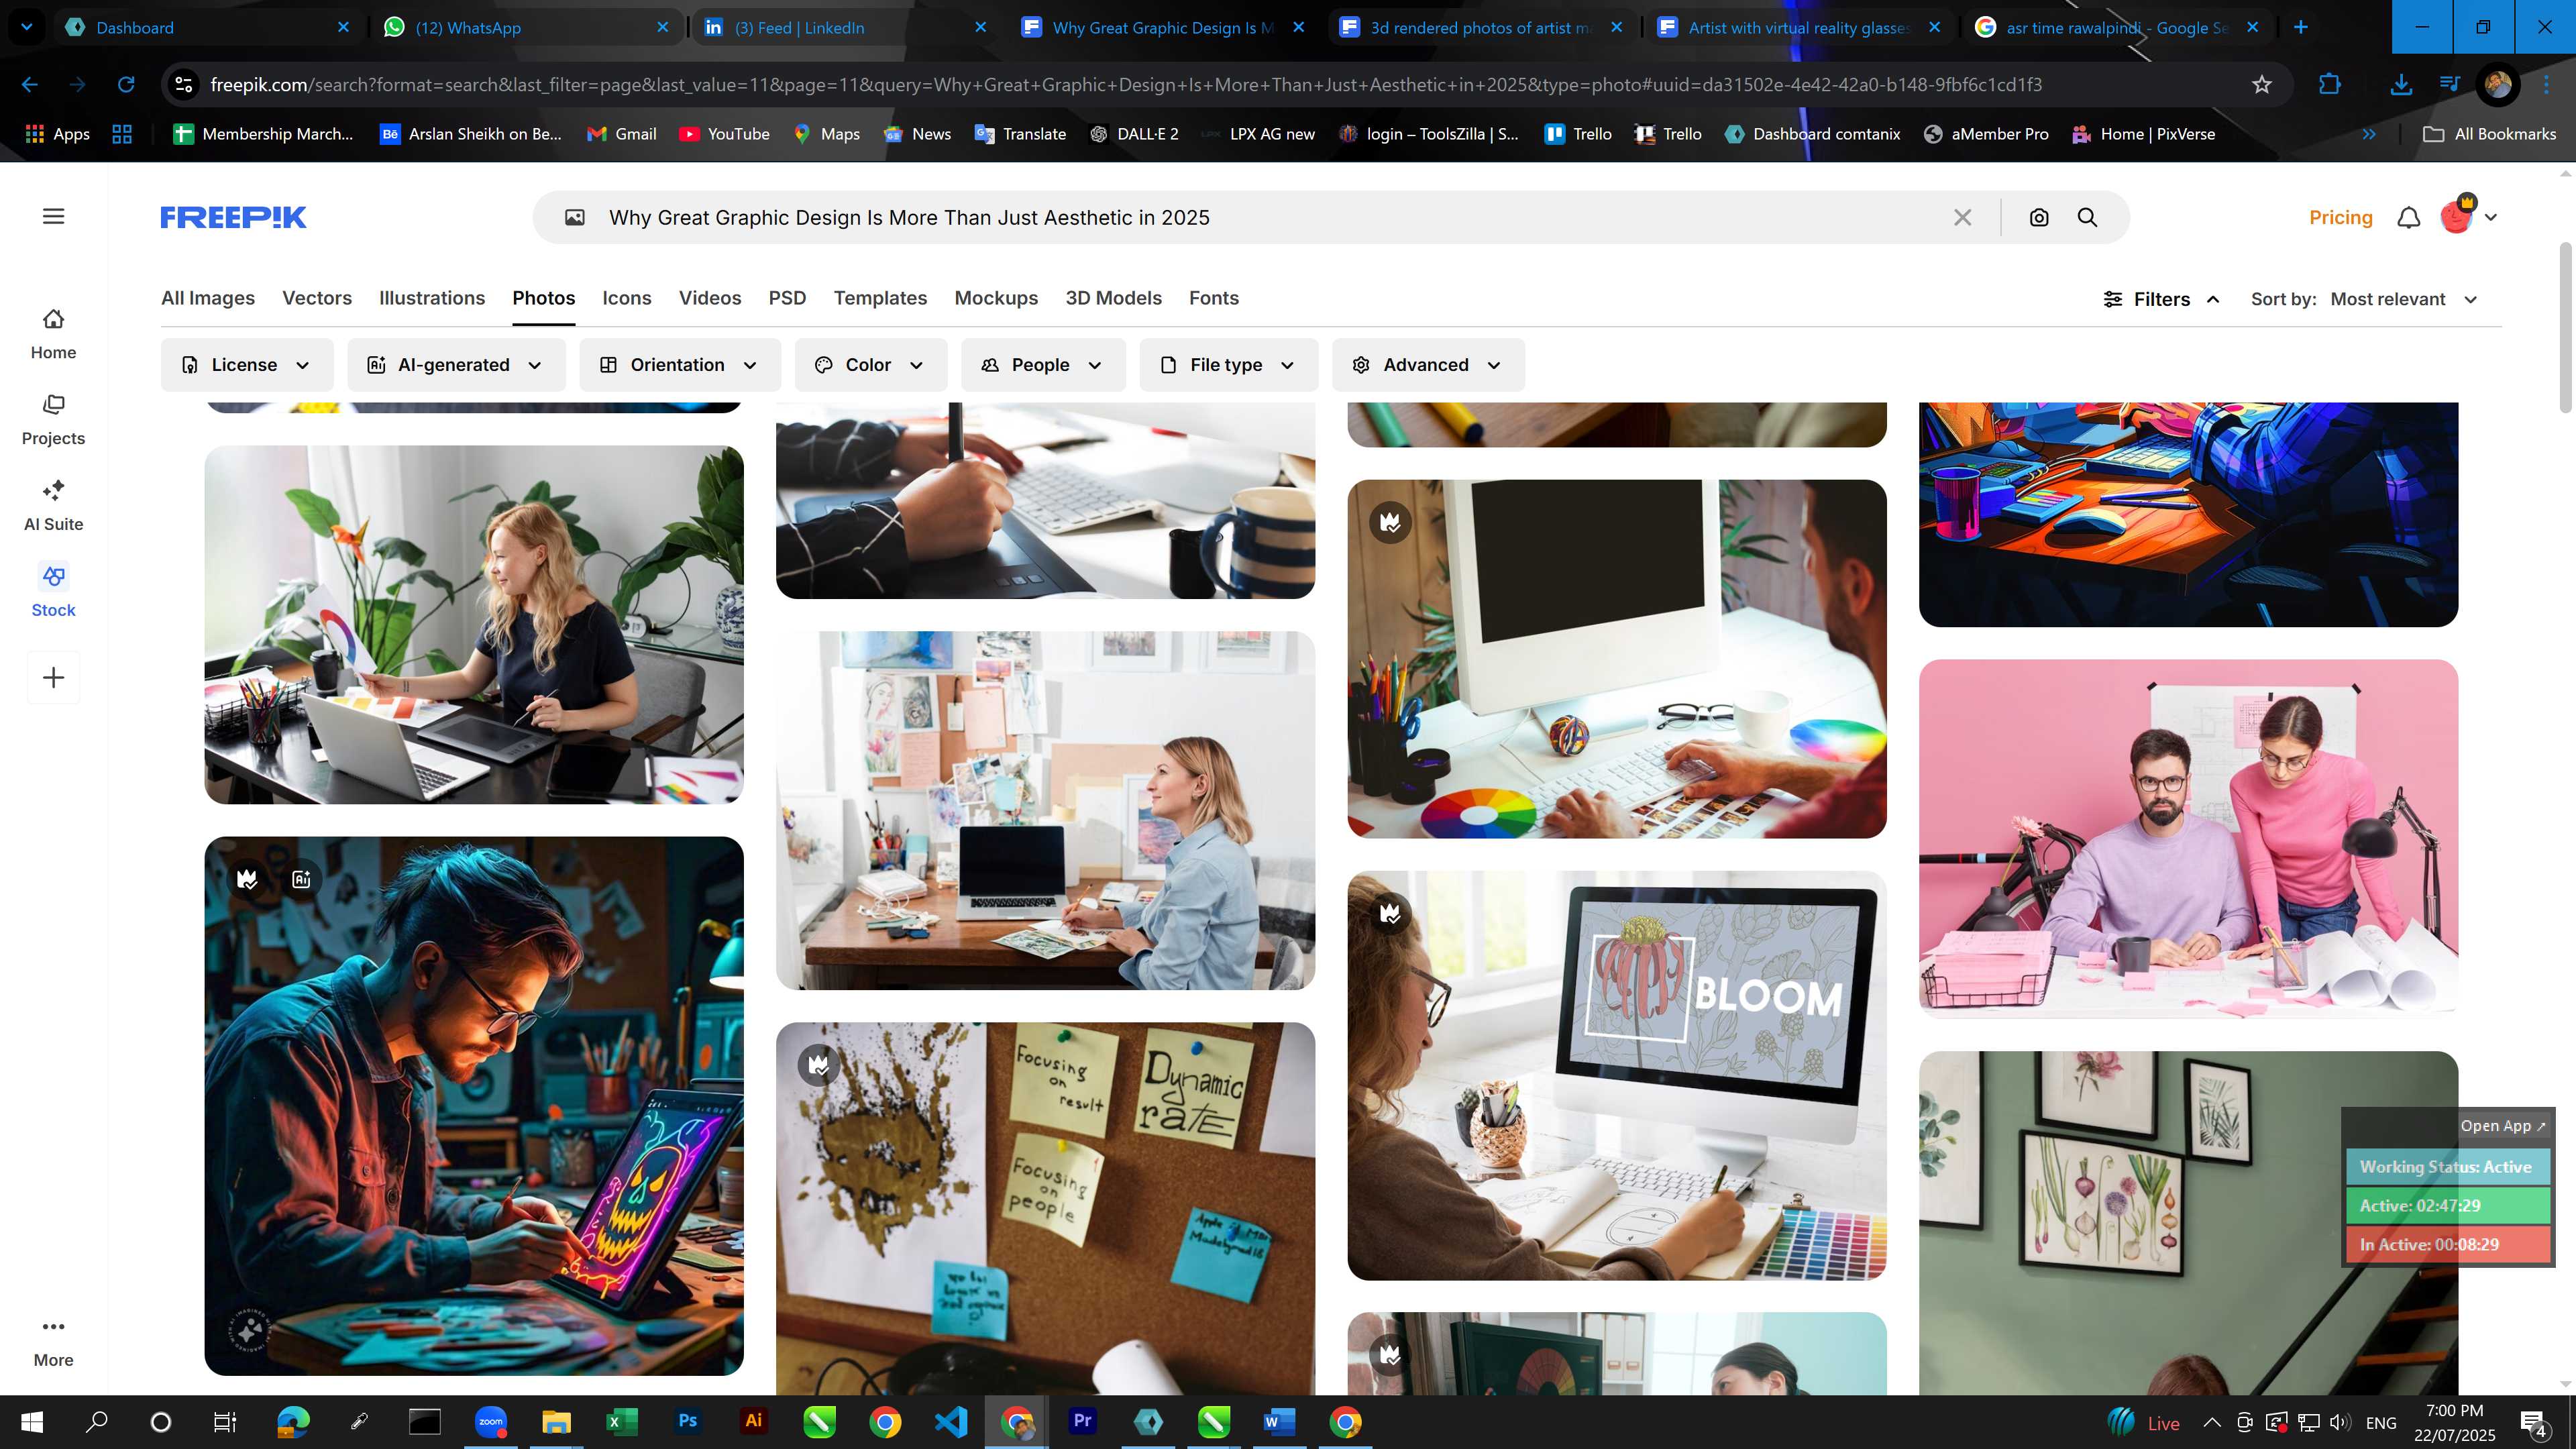The height and width of the screenshot is (1449, 2576).
Task: Open Premiere Pro from the taskbar
Action: click(1083, 1421)
